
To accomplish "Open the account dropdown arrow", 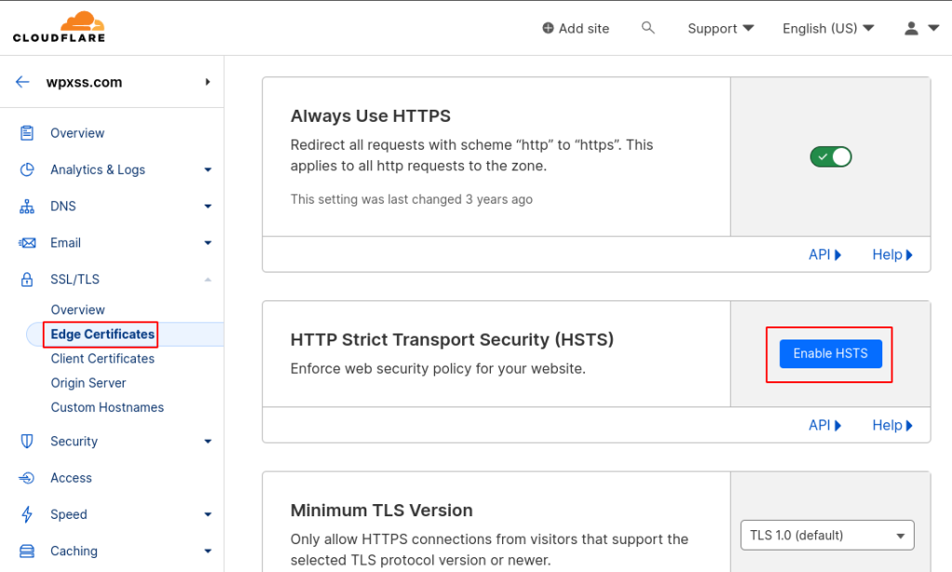I will pos(933,28).
